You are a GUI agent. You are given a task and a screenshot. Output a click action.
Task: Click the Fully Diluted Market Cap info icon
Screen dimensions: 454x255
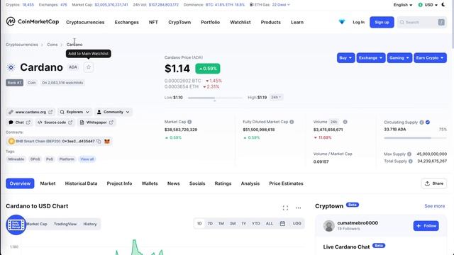point(292,122)
